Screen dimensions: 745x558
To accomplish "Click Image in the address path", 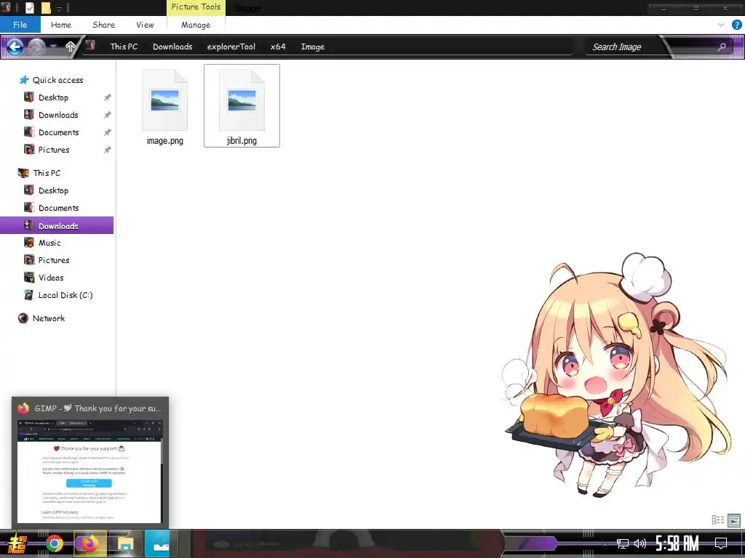I will [313, 46].
